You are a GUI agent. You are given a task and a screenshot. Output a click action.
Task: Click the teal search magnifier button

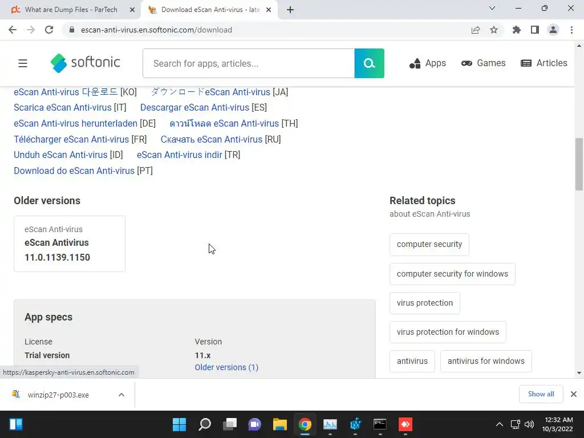369,63
